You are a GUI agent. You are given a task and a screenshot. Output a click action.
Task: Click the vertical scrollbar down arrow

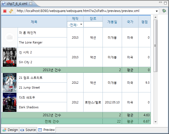pyautogui.click(x=155, y=122)
